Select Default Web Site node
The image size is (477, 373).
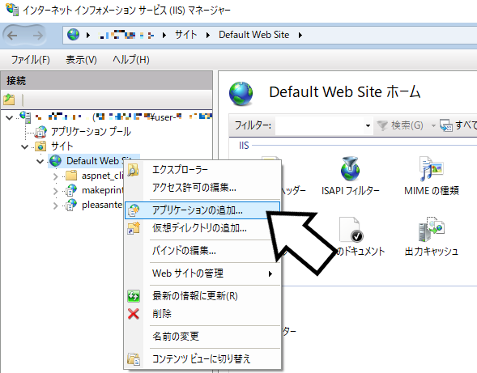94,161
